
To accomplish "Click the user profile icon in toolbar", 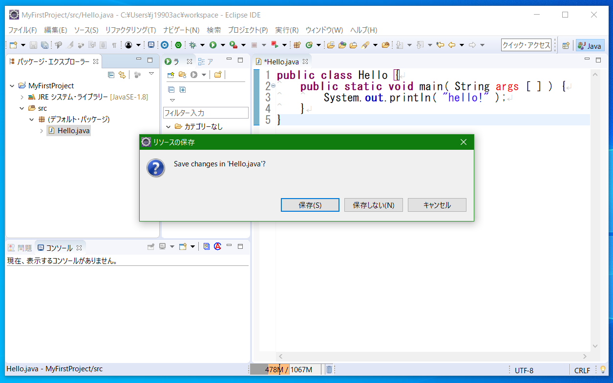I will 128,45.
